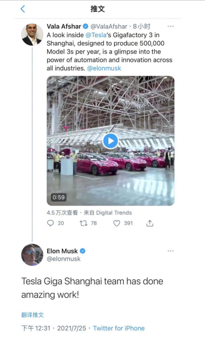This screenshot has height=337, width=205.
Task: Open the @elonmusk mention link
Action: point(104,69)
